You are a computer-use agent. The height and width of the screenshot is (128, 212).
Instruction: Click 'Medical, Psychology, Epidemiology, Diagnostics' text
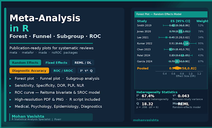click(58, 106)
